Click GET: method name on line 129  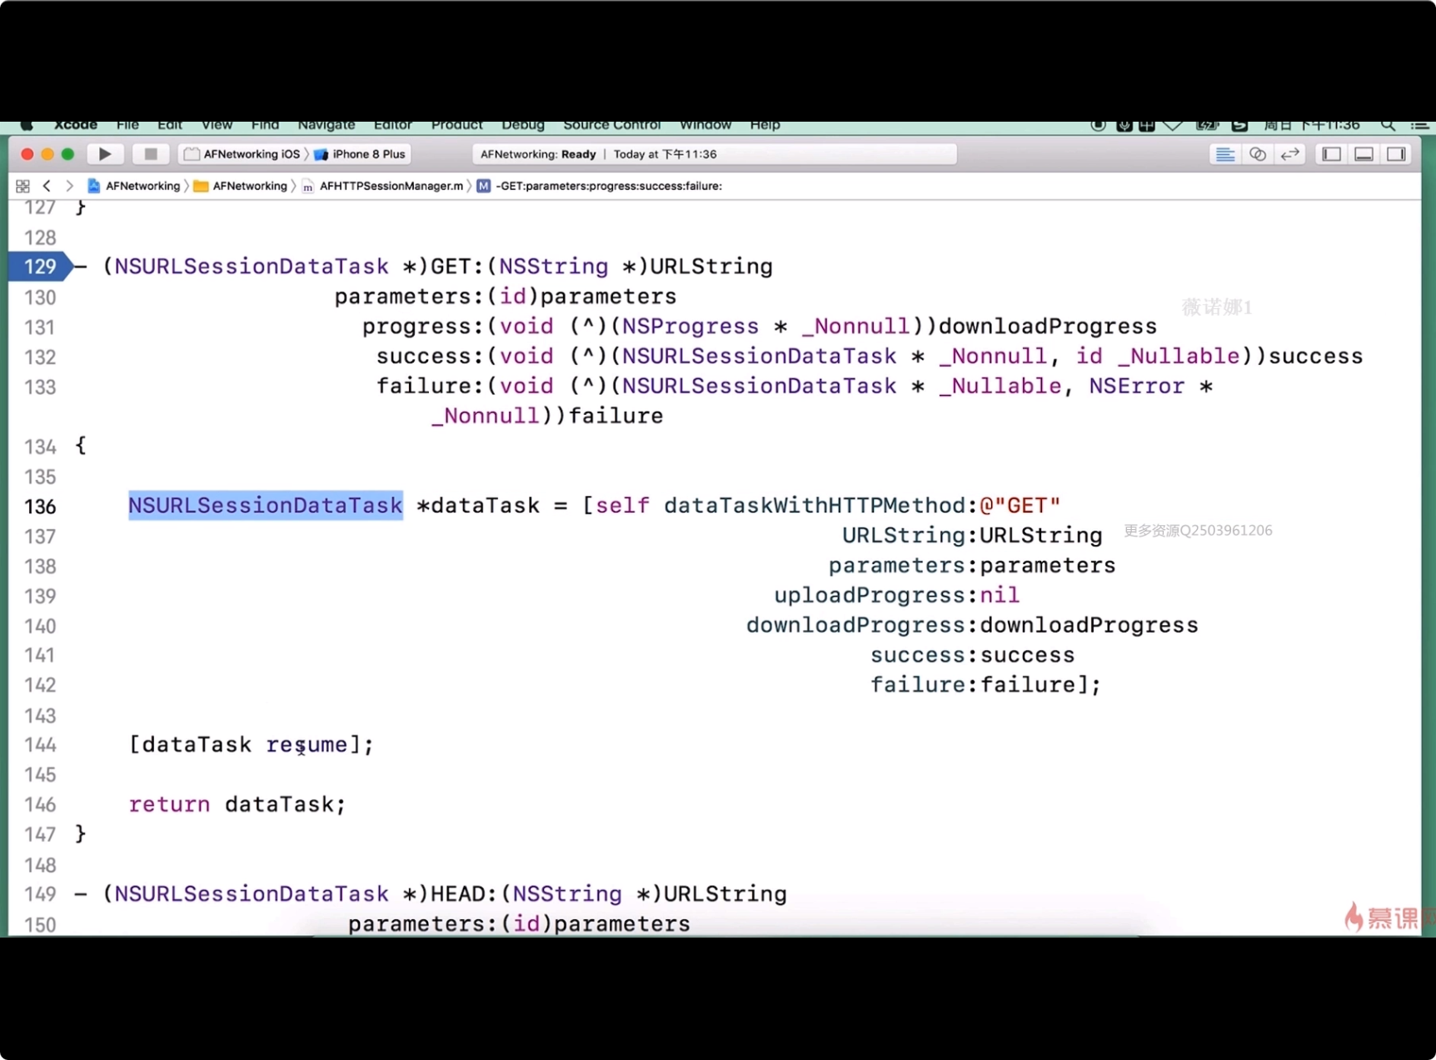[x=457, y=267]
